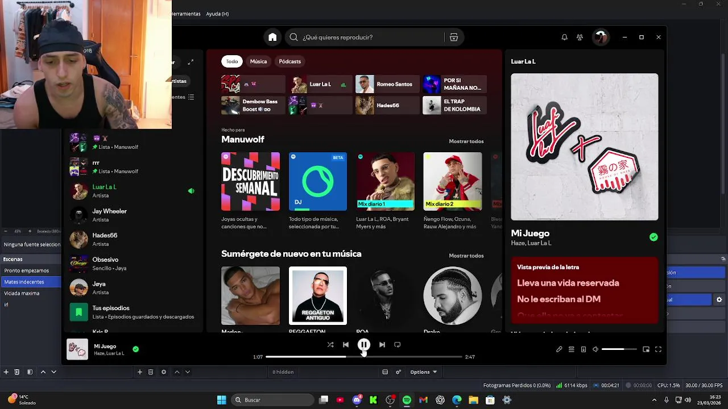Open the Reggaeton Antiguo playlist cover
728x409 pixels.
(318, 295)
